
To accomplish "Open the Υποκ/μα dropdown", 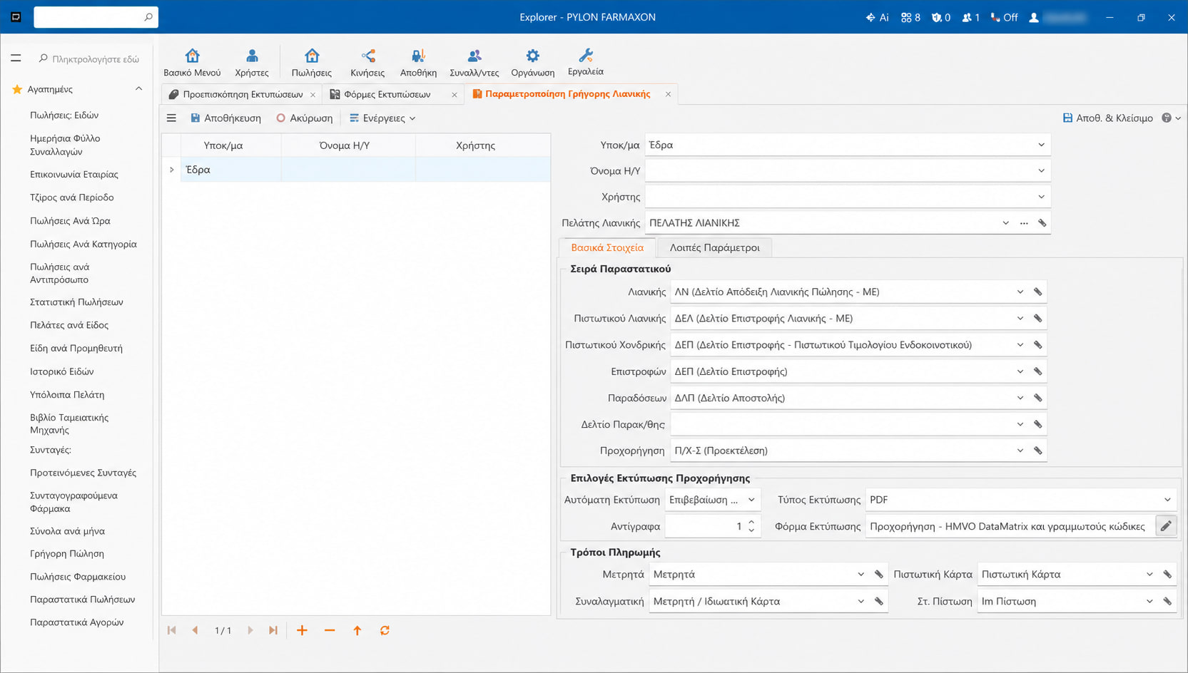I will point(1041,145).
